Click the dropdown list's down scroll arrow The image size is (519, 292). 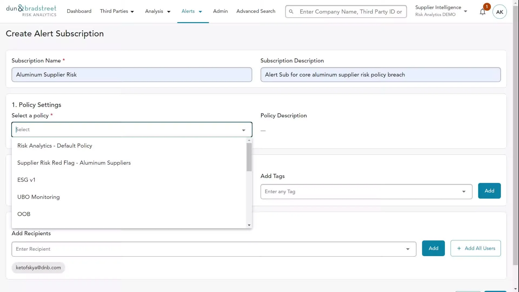point(249,225)
